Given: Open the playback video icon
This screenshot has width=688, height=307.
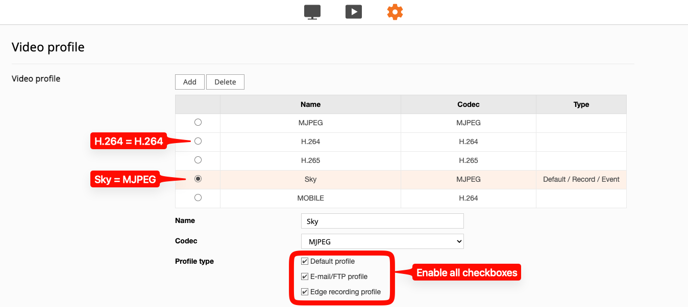Looking at the screenshot, I should pyautogui.click(x=353, y=12).
